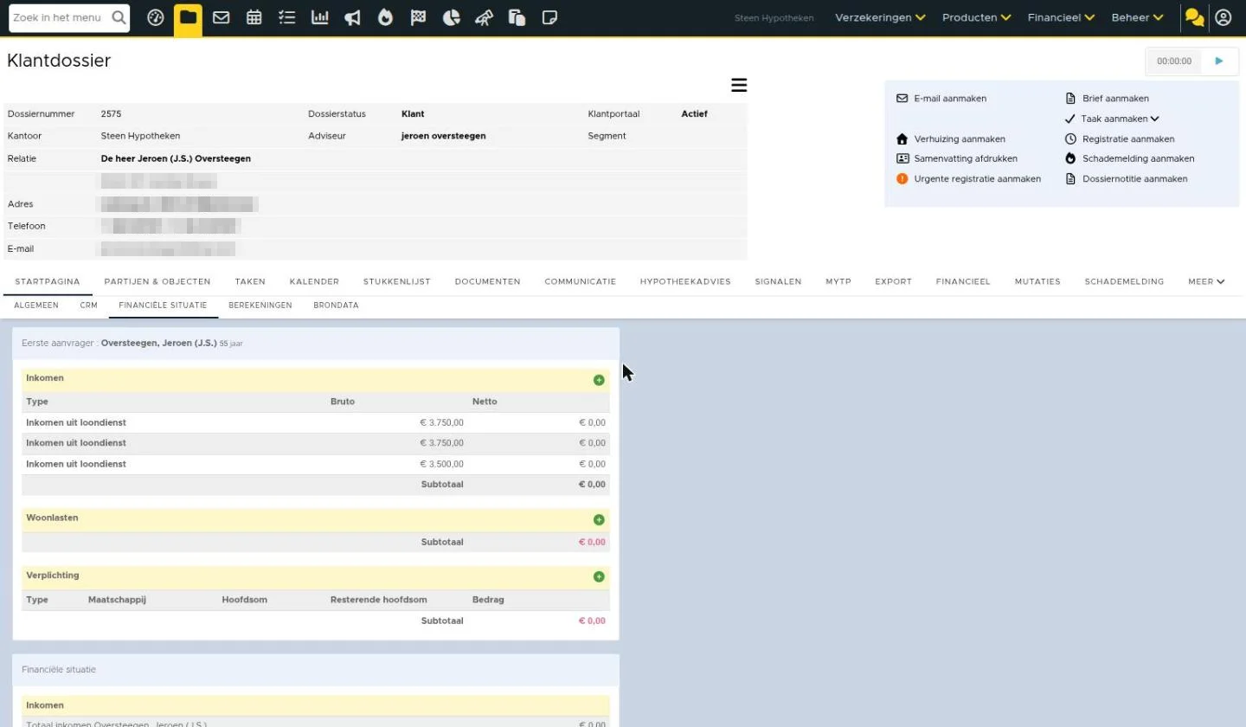Expand the Producten dropdown menu

pyautogui.click(x=977, y=17)
